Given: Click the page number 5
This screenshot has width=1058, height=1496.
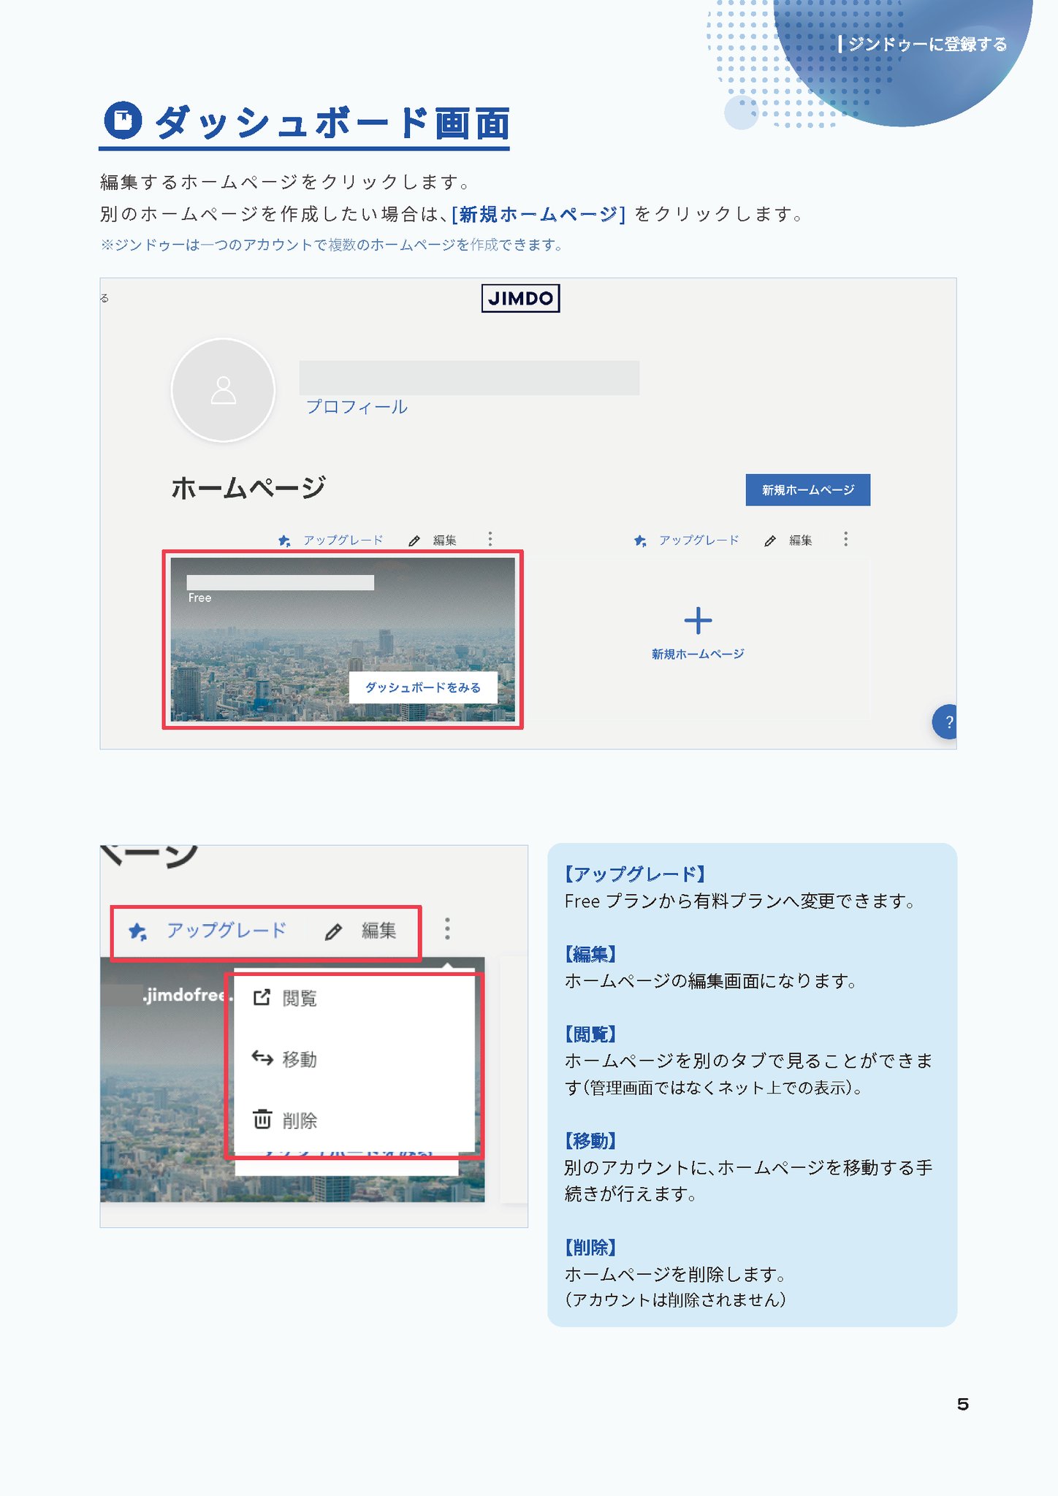Looking at the screenshot, I should coord(963,1404).
